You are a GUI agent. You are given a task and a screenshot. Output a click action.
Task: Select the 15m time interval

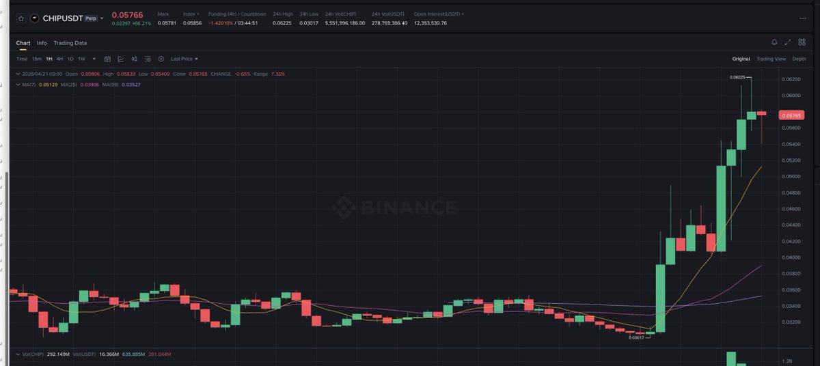click(37, 59)
